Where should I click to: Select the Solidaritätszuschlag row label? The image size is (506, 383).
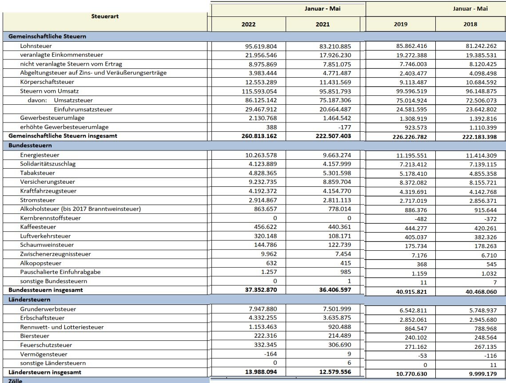pos(48,164)
